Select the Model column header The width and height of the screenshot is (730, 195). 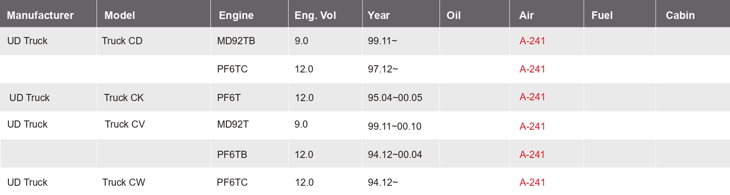tap(120, 16)
